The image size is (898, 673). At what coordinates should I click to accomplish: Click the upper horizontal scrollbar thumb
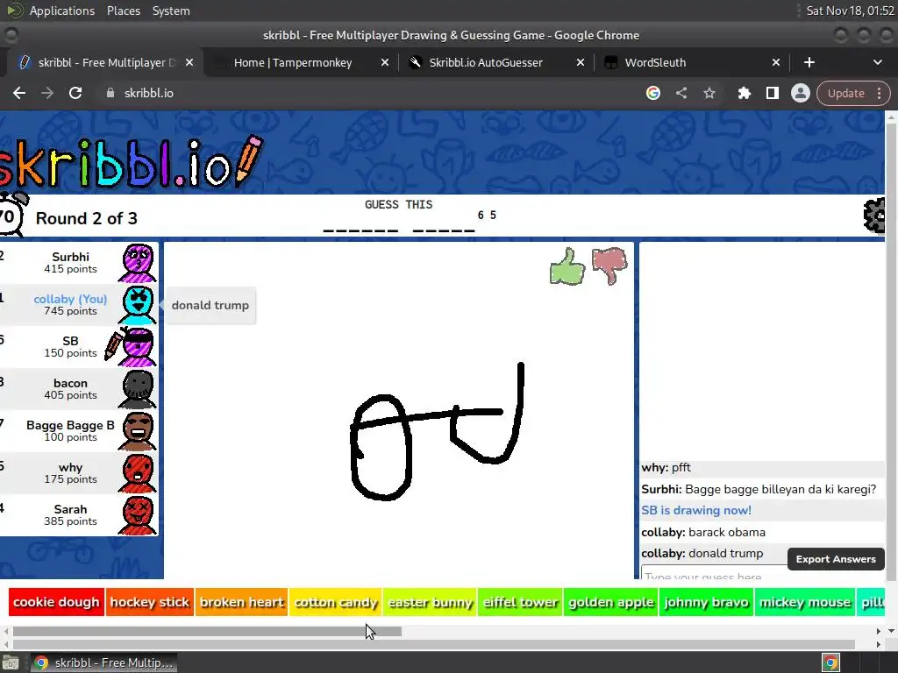point(207,631)
